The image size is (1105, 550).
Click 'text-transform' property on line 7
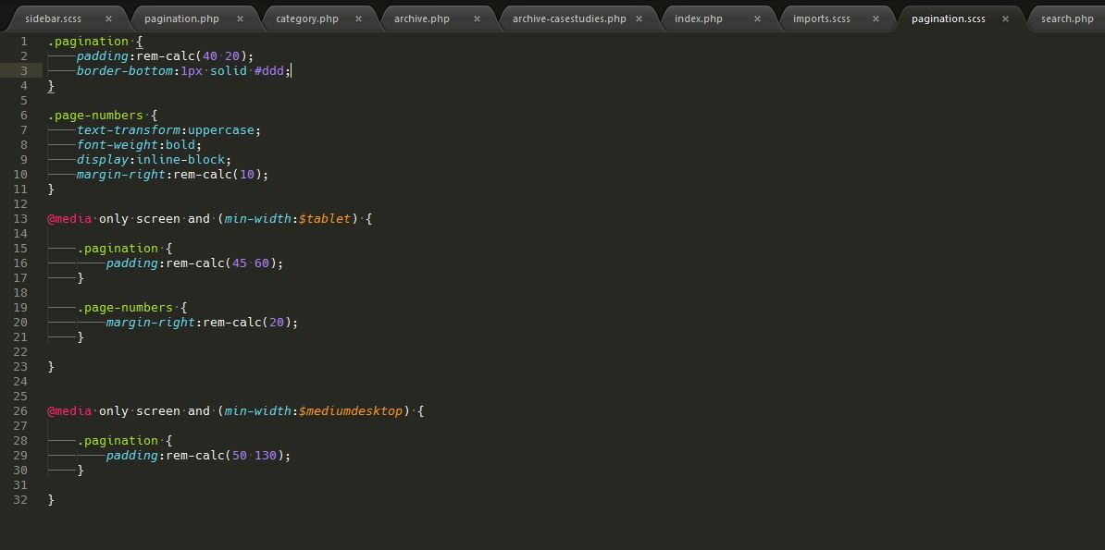point(129,130)
